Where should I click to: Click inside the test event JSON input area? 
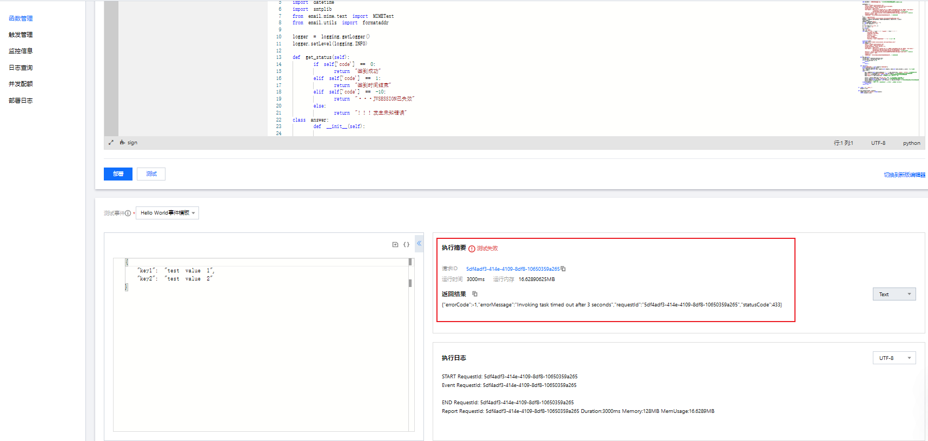pyautogui.click(x=264, y=345)
